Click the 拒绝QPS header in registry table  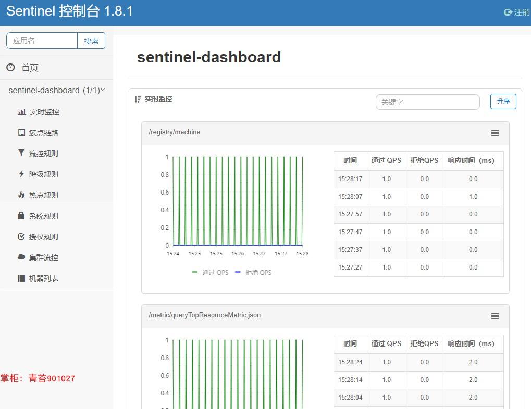click(x=424, y=160)
